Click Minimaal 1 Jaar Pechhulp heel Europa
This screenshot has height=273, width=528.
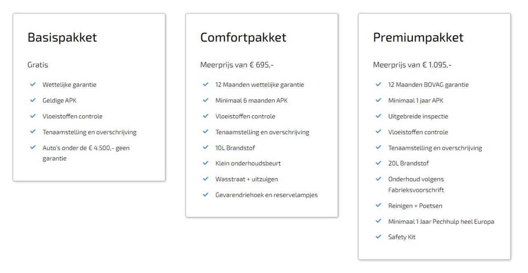441,222
